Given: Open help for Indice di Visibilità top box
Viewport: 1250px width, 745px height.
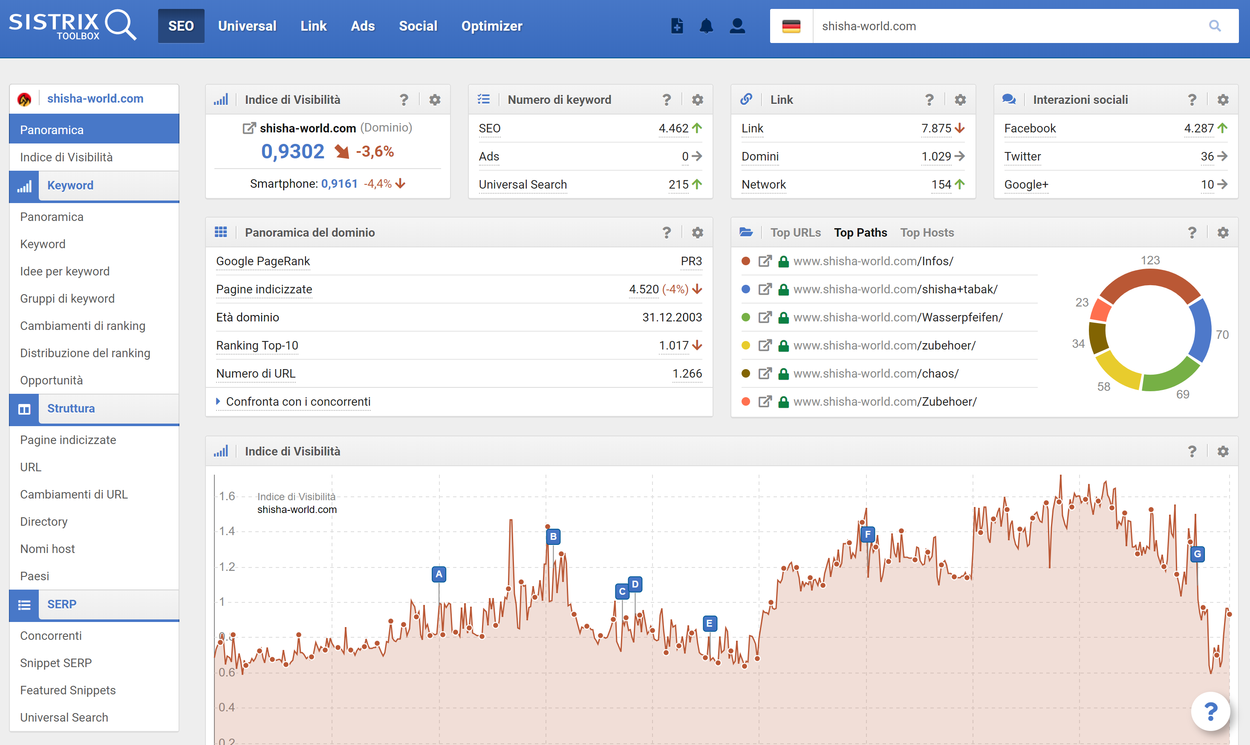Looking at the screenshot, I should click(x=404, y=100).
